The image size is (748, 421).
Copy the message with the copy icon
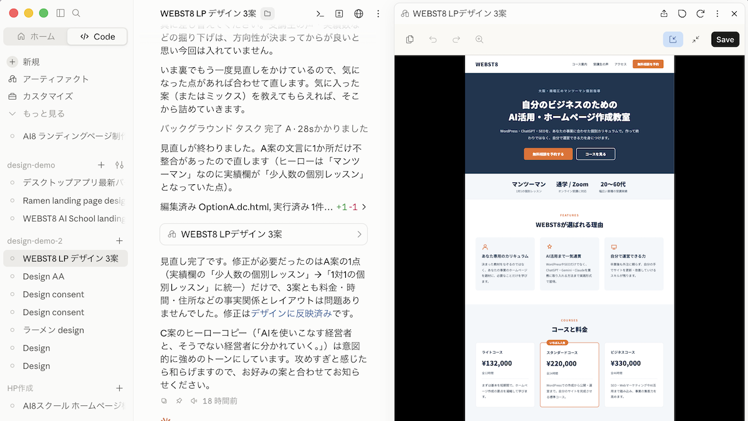pyautogui.click(x=165, y=401)
